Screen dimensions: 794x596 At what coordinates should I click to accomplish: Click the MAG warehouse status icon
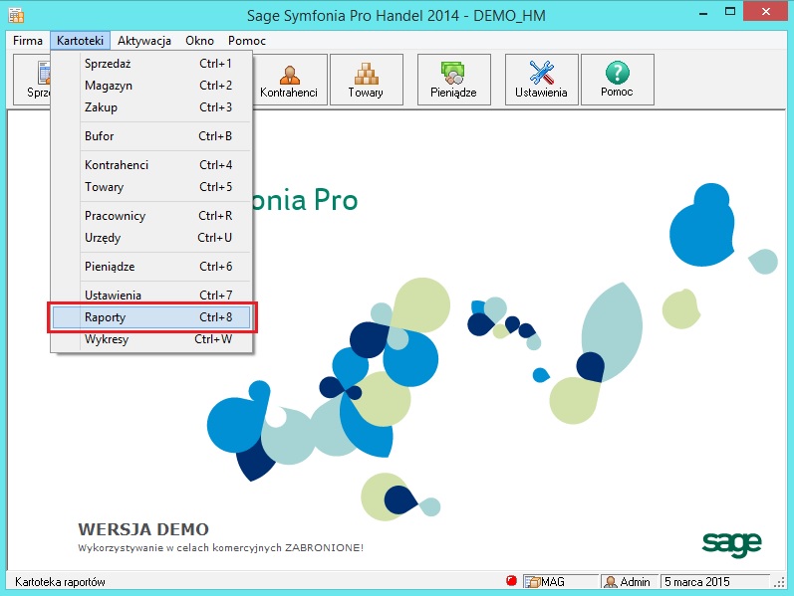pyautogui.click(x=532, y=582)
